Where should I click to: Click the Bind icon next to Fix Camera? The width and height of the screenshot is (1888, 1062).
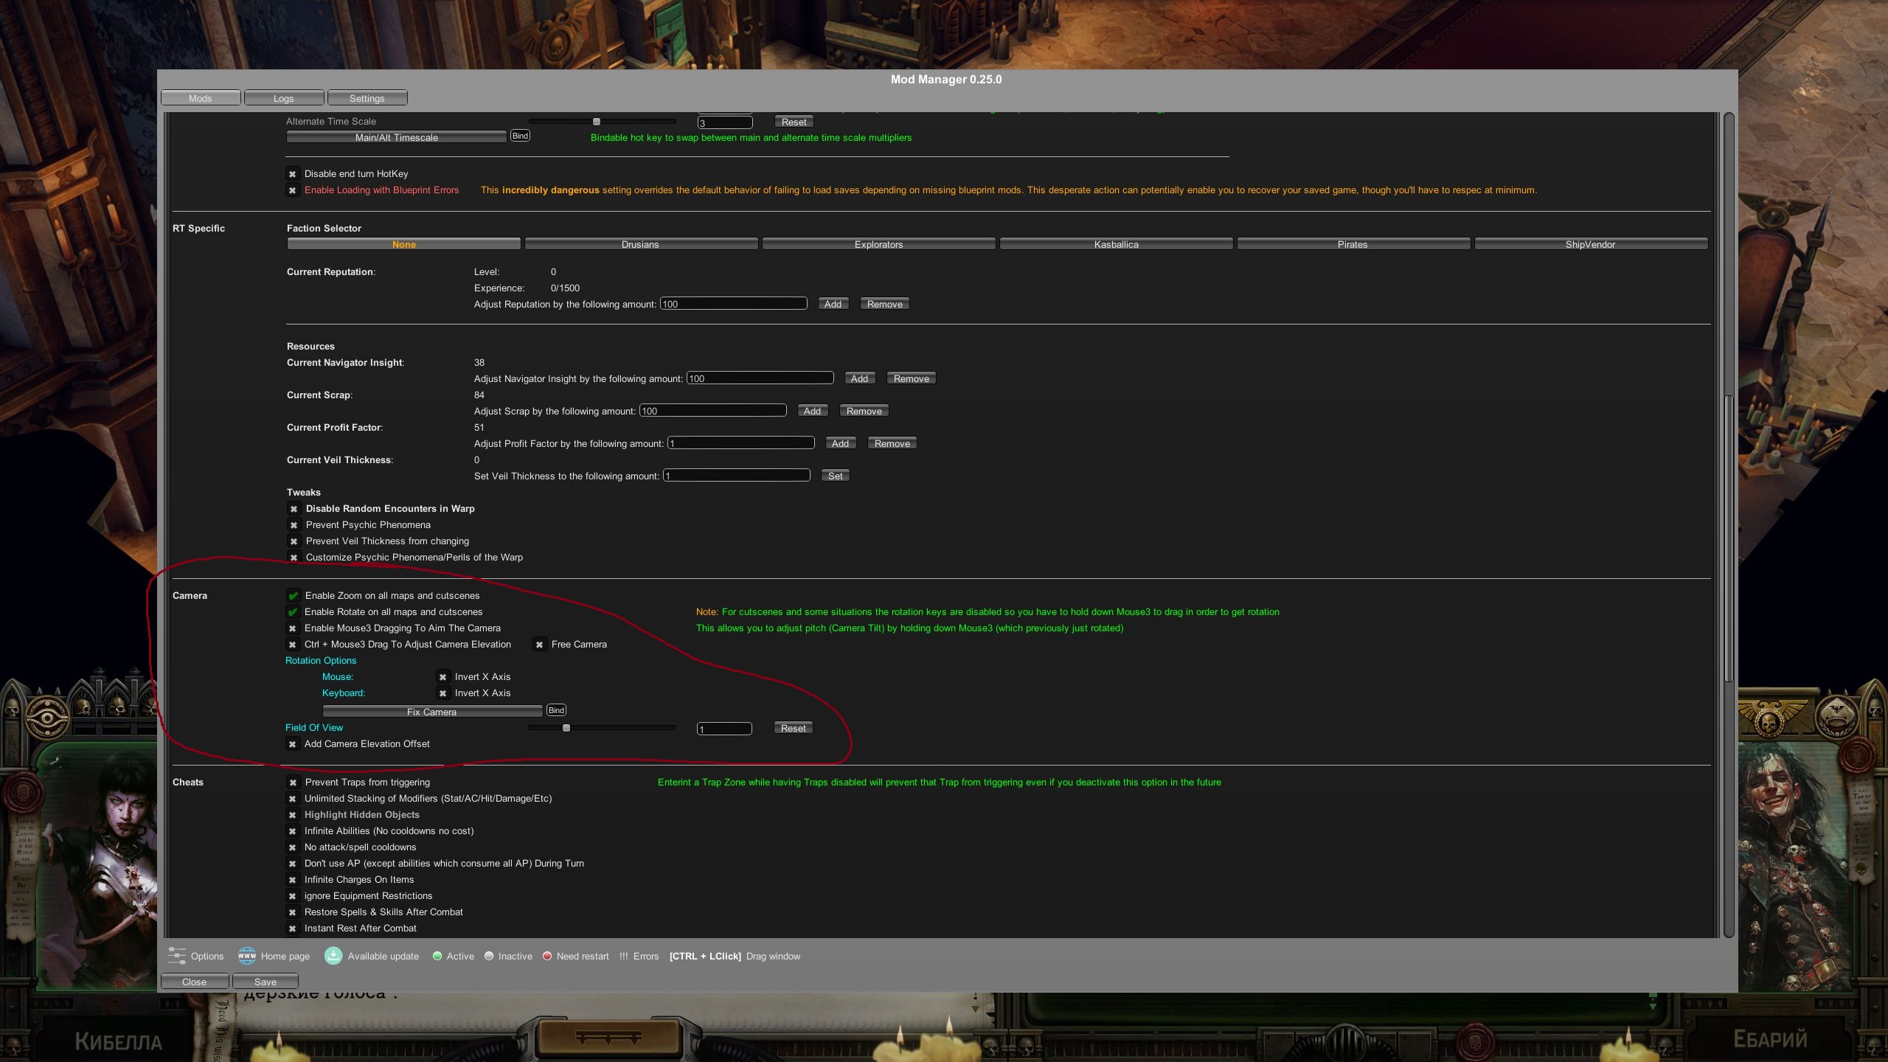[556, 710]
